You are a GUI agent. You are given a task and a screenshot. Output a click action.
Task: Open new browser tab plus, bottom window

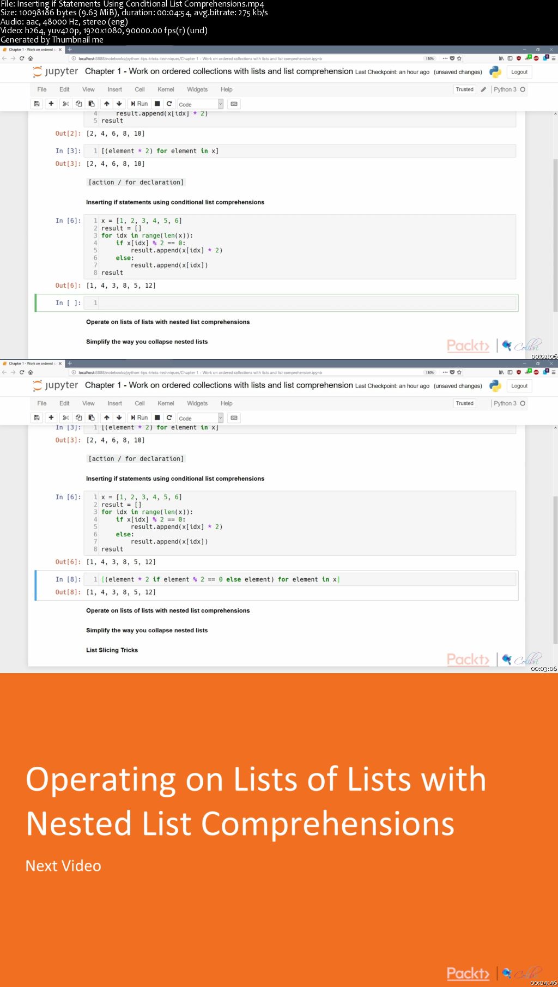(69, 364)
